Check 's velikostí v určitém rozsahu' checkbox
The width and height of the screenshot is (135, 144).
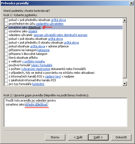tap(6, 61)
